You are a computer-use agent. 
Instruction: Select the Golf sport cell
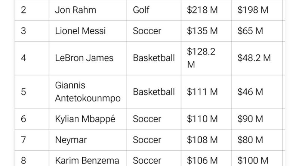click(142, 10)
